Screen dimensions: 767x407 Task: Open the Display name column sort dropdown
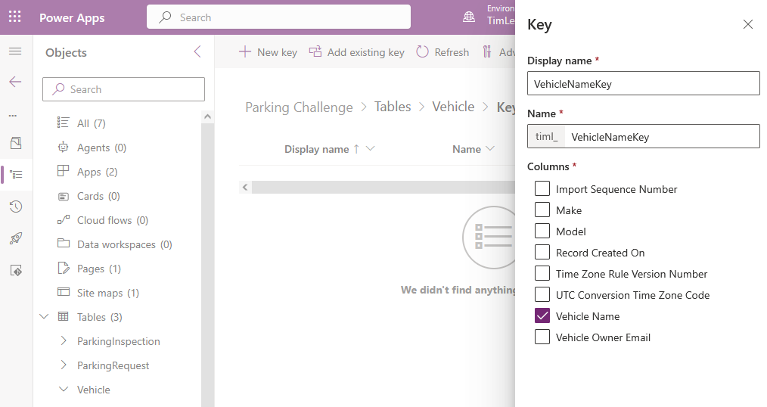pos(370,149)
